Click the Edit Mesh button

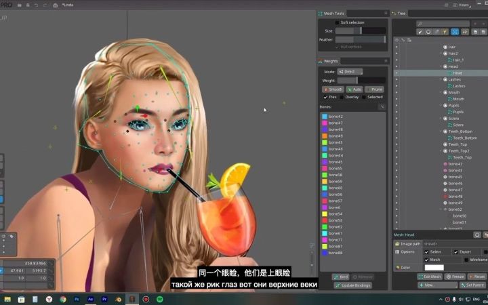(x=430, y=277)
